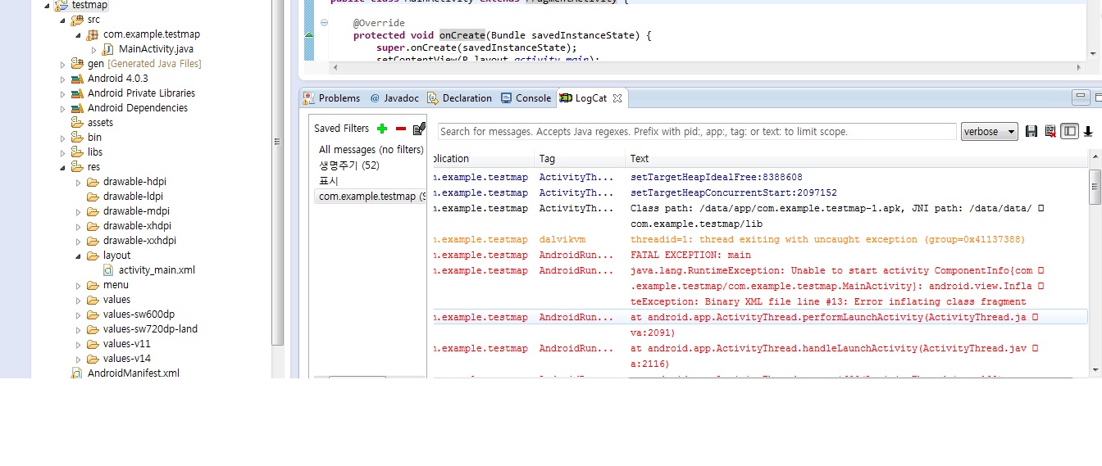
Task: Clear the LogCat log
Action: [x=1050, y=131]
